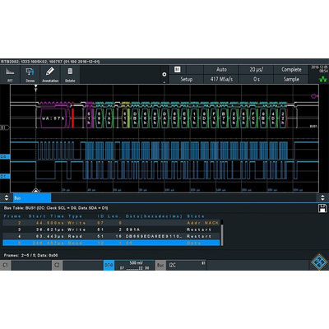Click the bus table scrollbar
The height and width of the screenshot is (329, 329).
(221, 233)
